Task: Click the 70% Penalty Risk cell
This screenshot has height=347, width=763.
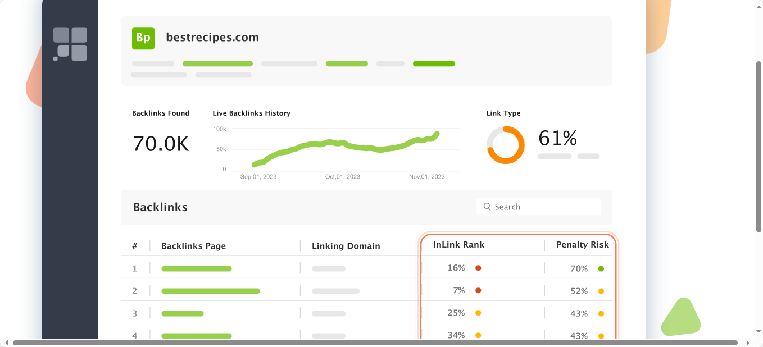Action: point(579,268)
